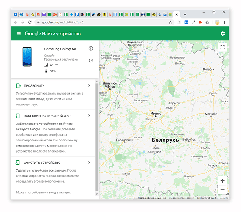Select the ПРОЗВОНИТЬ action
This screenshot has height=212, width=241.
pyautogui.click(x=34, y=86)
